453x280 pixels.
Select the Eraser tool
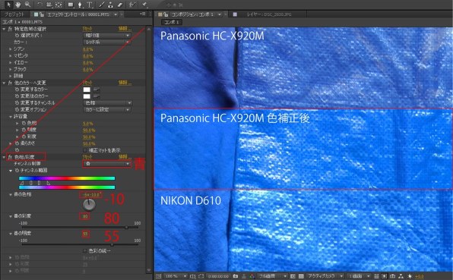[x=120, y=5]
